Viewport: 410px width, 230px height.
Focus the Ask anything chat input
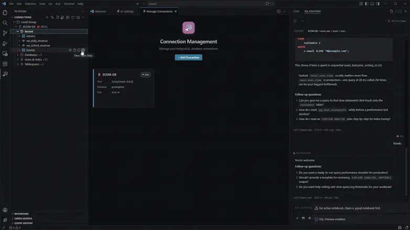coord(304,208)
